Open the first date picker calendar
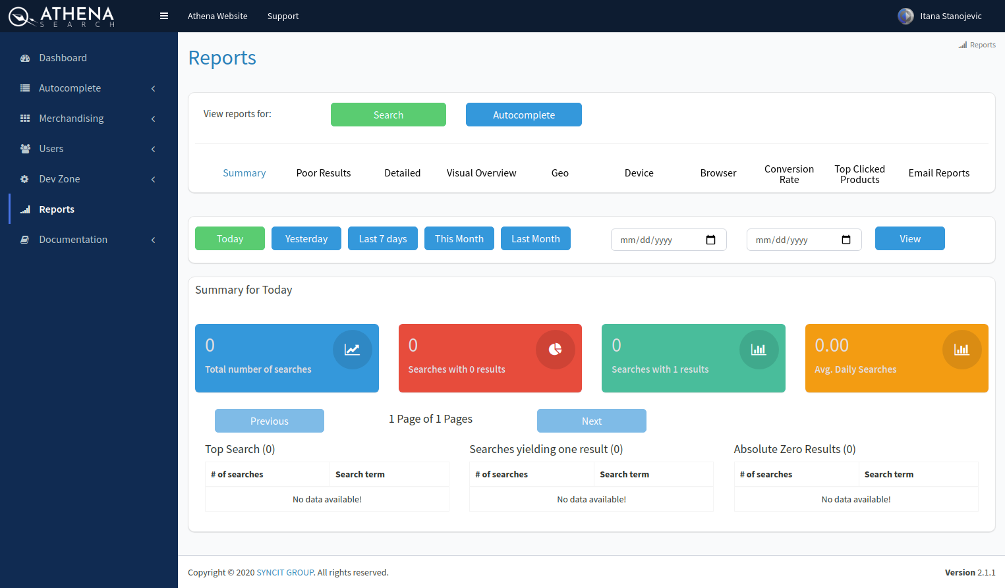Screen dimensions: 1005x588 coord(711,240)
